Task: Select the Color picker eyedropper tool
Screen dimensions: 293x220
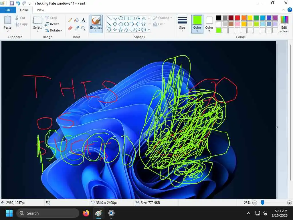Action: [x=77, y=28]
